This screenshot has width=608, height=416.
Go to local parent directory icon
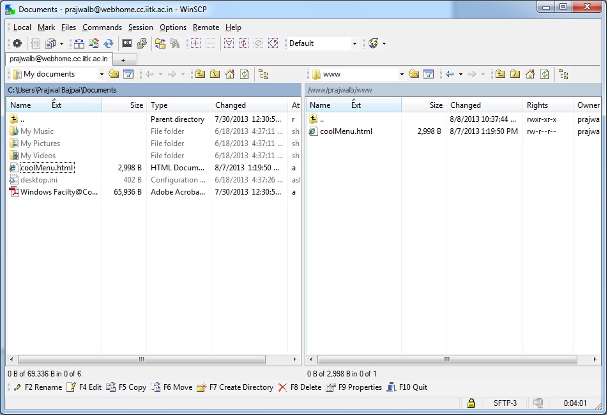200,74
